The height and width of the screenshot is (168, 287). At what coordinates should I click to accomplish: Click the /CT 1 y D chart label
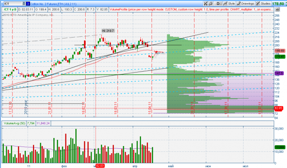pyautogui.click(x=10, y=9)
